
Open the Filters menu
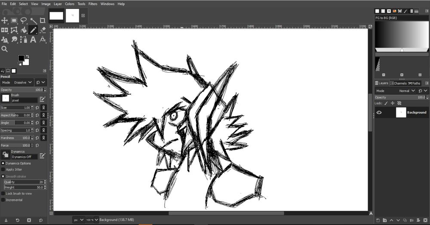[x=93, y=4]
